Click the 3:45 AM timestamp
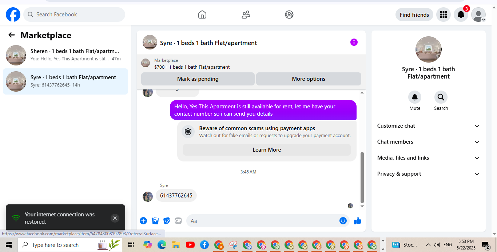 pos(249,172)
